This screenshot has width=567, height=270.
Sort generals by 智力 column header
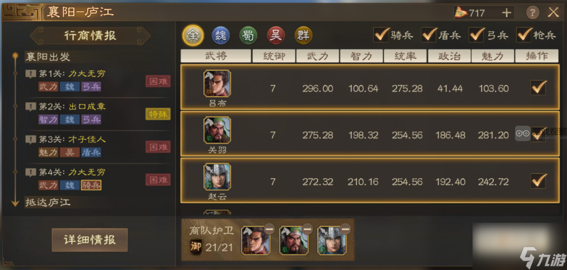[361, 56]
